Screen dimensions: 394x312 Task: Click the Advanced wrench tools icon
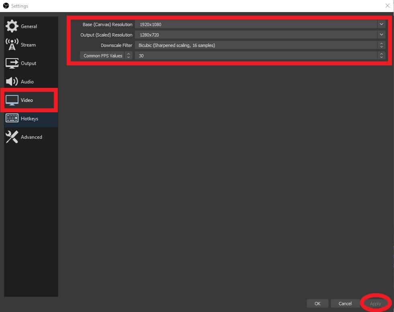[x=12, y=137]
